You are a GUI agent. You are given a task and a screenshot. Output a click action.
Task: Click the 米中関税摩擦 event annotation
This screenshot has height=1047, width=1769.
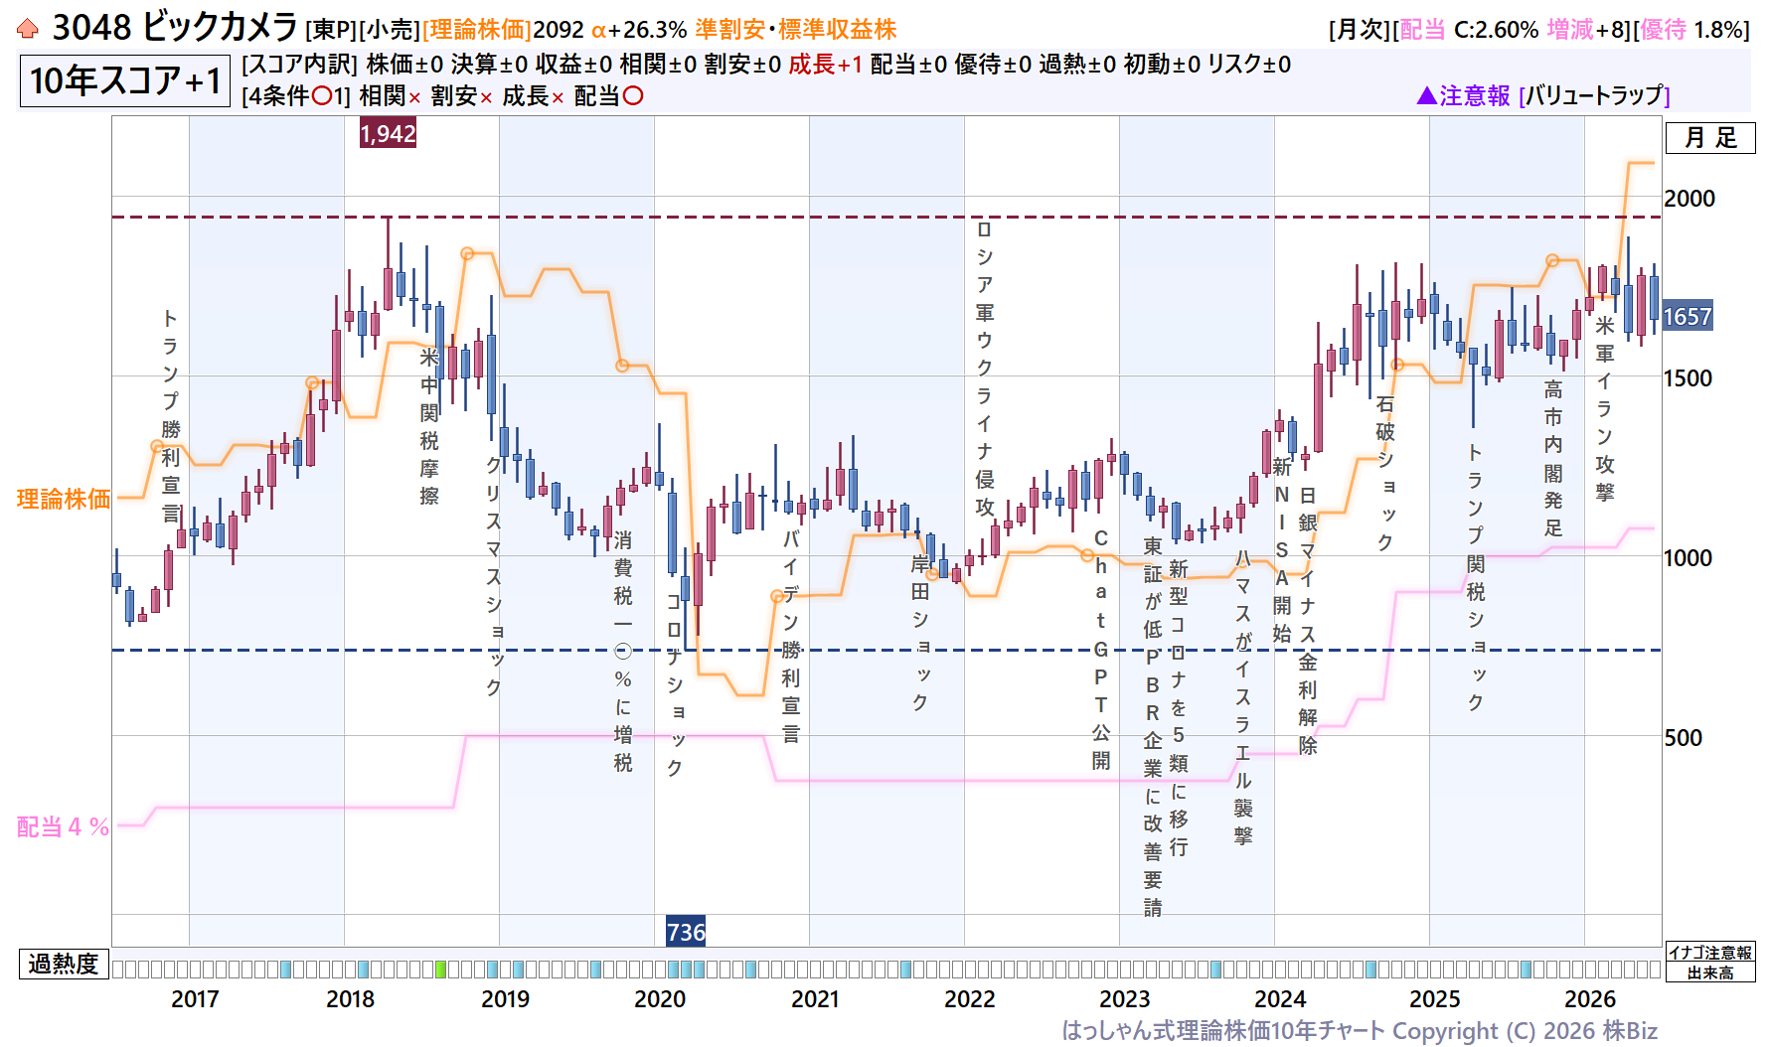click(x=429, y=426)
